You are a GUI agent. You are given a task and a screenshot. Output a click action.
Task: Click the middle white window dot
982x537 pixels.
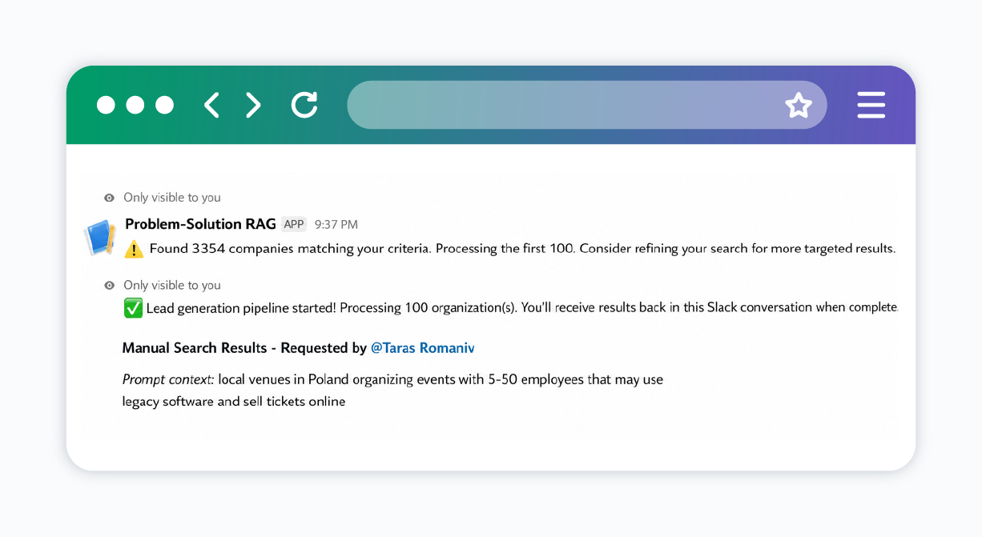pos(135,105)
